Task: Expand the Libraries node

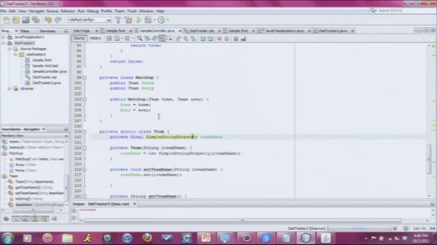Action: [x=9, y=88]
